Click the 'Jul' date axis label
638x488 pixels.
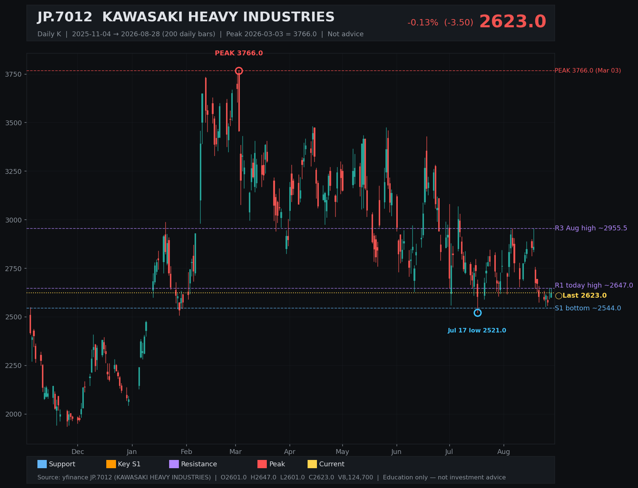coord(449,452)
